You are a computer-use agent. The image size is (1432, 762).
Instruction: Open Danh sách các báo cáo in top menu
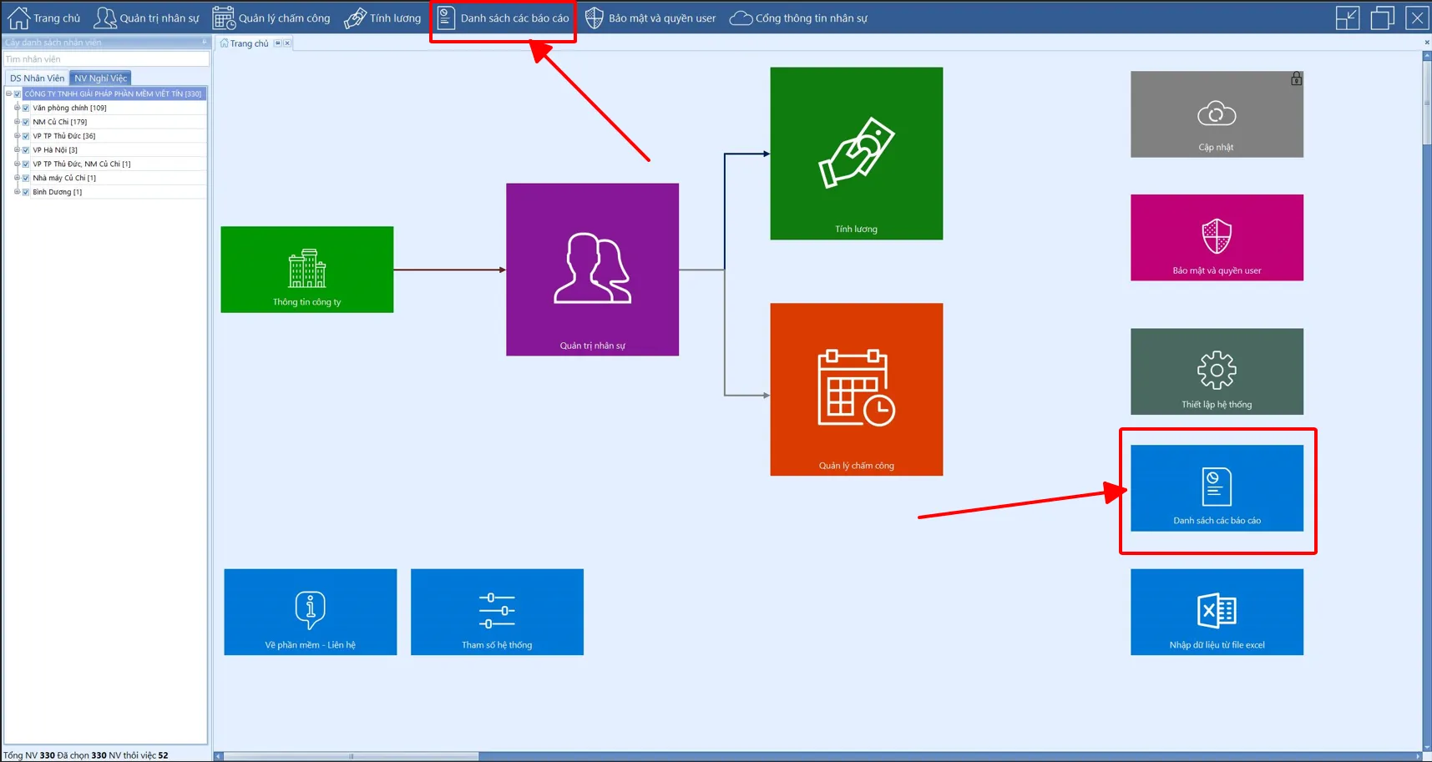[503, 18]
